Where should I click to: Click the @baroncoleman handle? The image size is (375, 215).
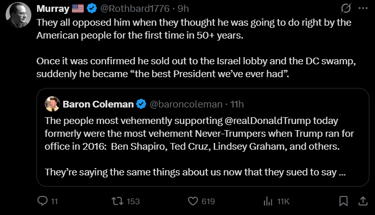tap(186, 104)
